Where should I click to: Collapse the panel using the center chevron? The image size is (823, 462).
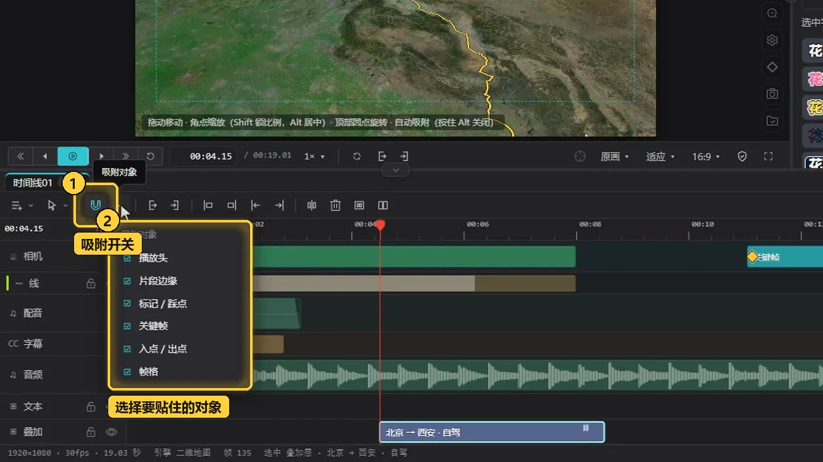pos(396,171)
